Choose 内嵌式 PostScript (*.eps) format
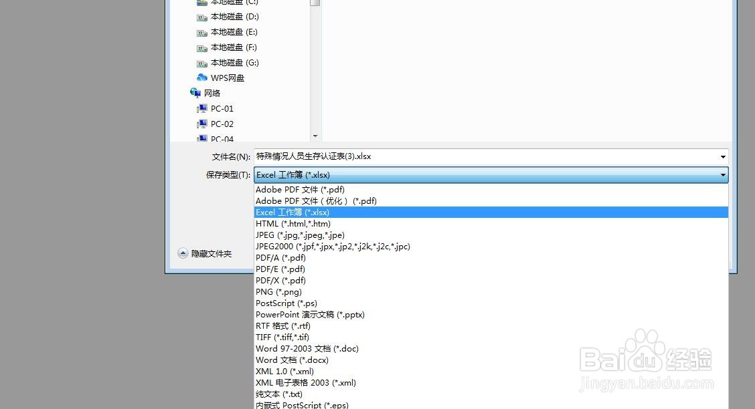This screenshot has width=755, height=409. pos(491,405)
